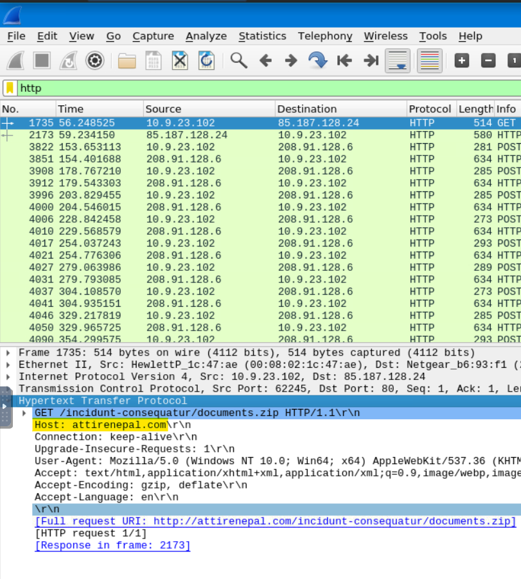Expand the GET request line
The width and height of the screenshot is (521, 579).
coord(25,413)
